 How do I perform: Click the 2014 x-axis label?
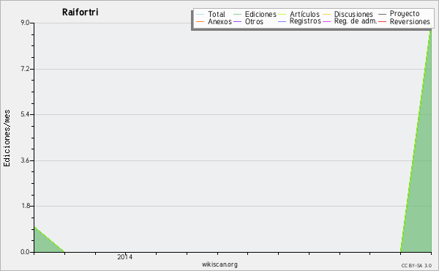pyautogui.click(x=125, y=256)
